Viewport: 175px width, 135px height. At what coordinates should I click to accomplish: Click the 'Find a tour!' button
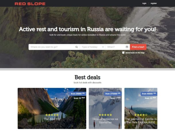[138, 47]
